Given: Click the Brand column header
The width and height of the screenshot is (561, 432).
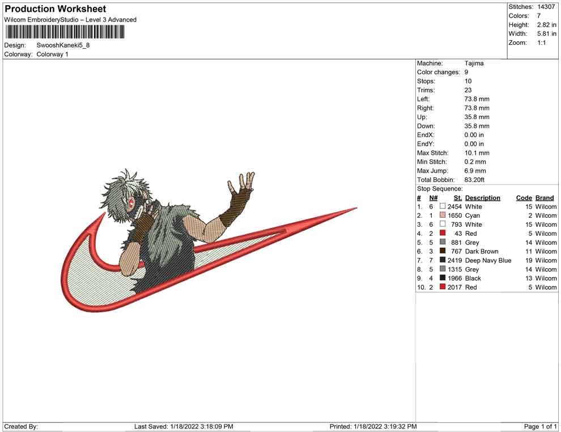Looking at the screenshot, I should point(545,197).
